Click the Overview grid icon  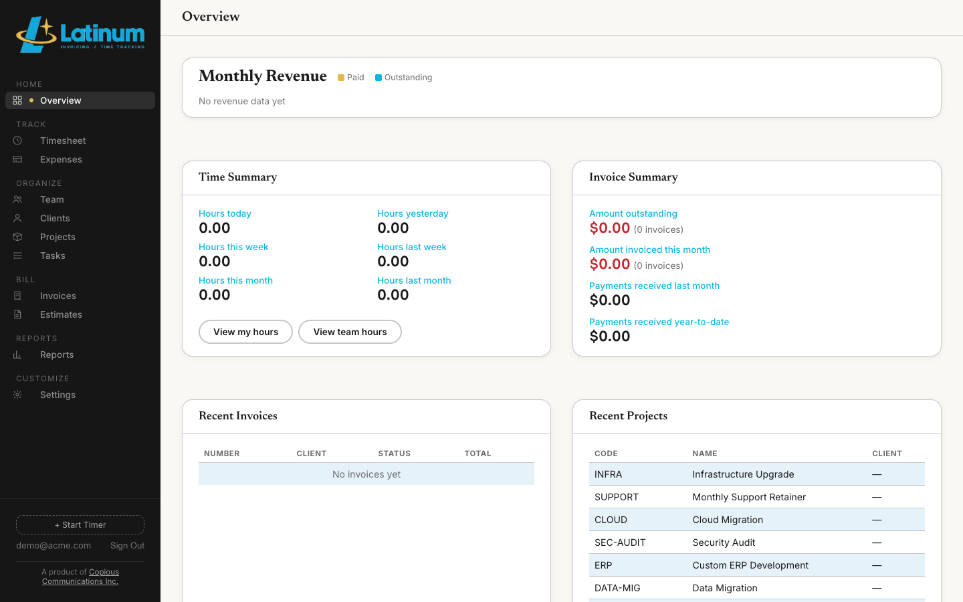point(17,100)
